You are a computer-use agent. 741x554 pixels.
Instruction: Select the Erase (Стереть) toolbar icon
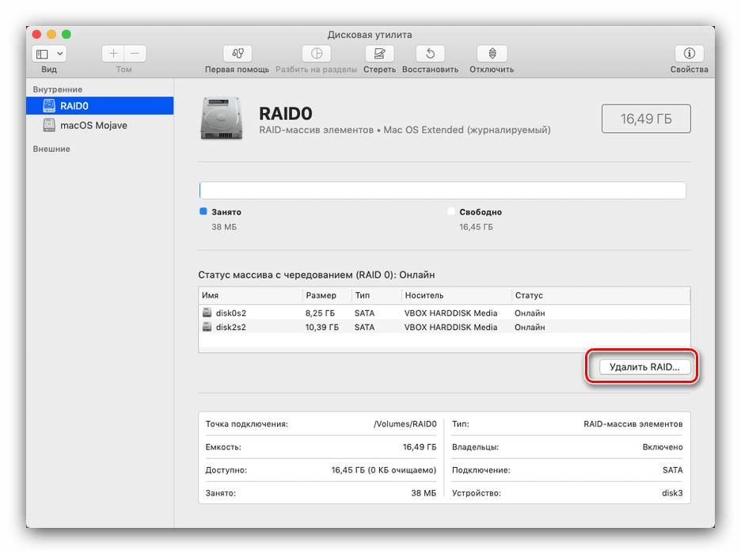point(379,53)
